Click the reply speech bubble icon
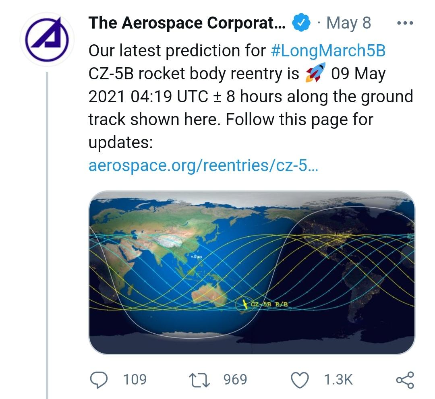Screen dimensions: 435x399 (x=99, y=380)
